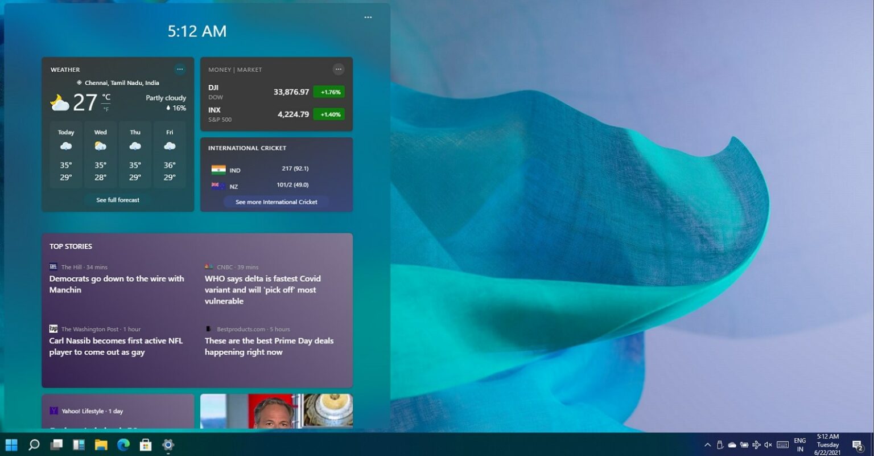Image resolution: width=874 pixels, height=456 pixels.
Task: Click the See full forecast button
Action: click(x=117, y=200)
